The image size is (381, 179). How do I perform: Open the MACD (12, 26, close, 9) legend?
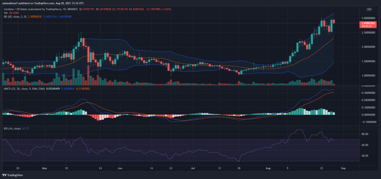coord(23,89)
